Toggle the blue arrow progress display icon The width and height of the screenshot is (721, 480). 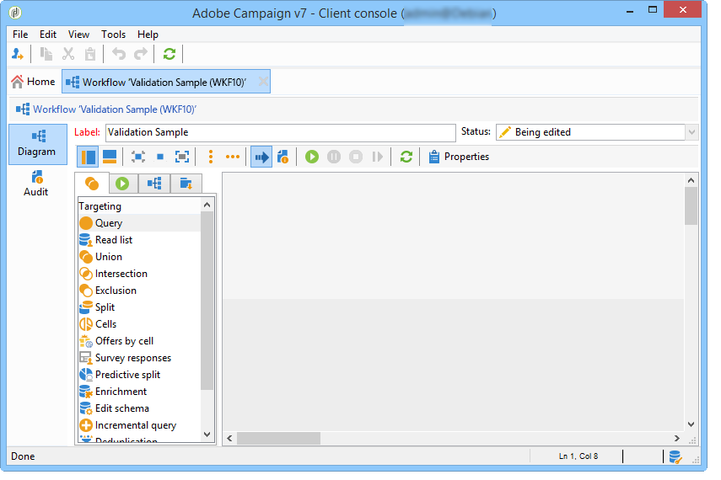(x=261, y=157)
